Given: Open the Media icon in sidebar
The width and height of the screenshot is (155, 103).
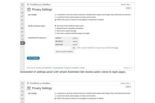Looking at the screenshot, I should tap(22, 13).
